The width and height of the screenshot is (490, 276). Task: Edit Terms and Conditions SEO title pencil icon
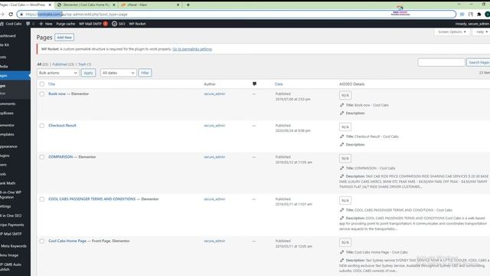tap(342, 210)
